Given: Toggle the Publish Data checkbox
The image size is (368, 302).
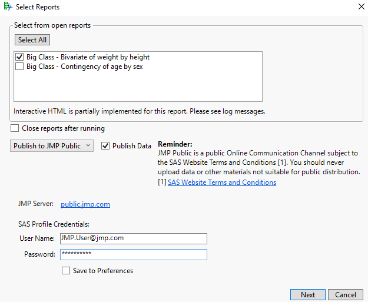Looking at the screenshot, I should coord(106,146).
